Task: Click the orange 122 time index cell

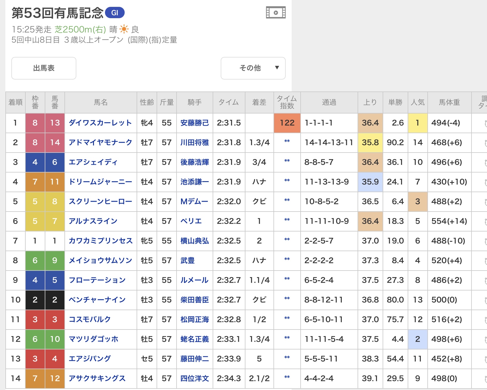Action: click(x=287, y=123)
